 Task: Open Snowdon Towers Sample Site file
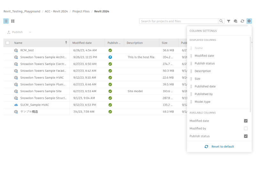[x=41, y=91]
